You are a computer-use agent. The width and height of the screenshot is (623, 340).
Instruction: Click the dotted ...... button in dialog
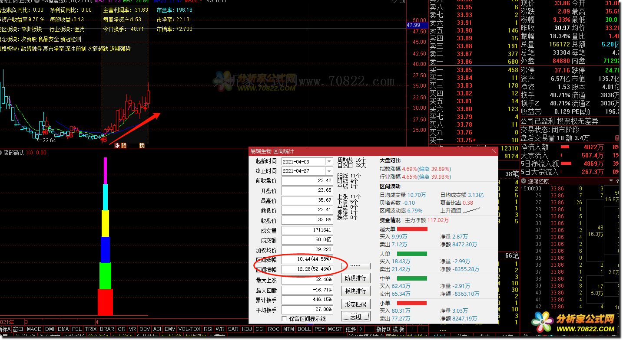pyautogui.click(x=355, y=265)
